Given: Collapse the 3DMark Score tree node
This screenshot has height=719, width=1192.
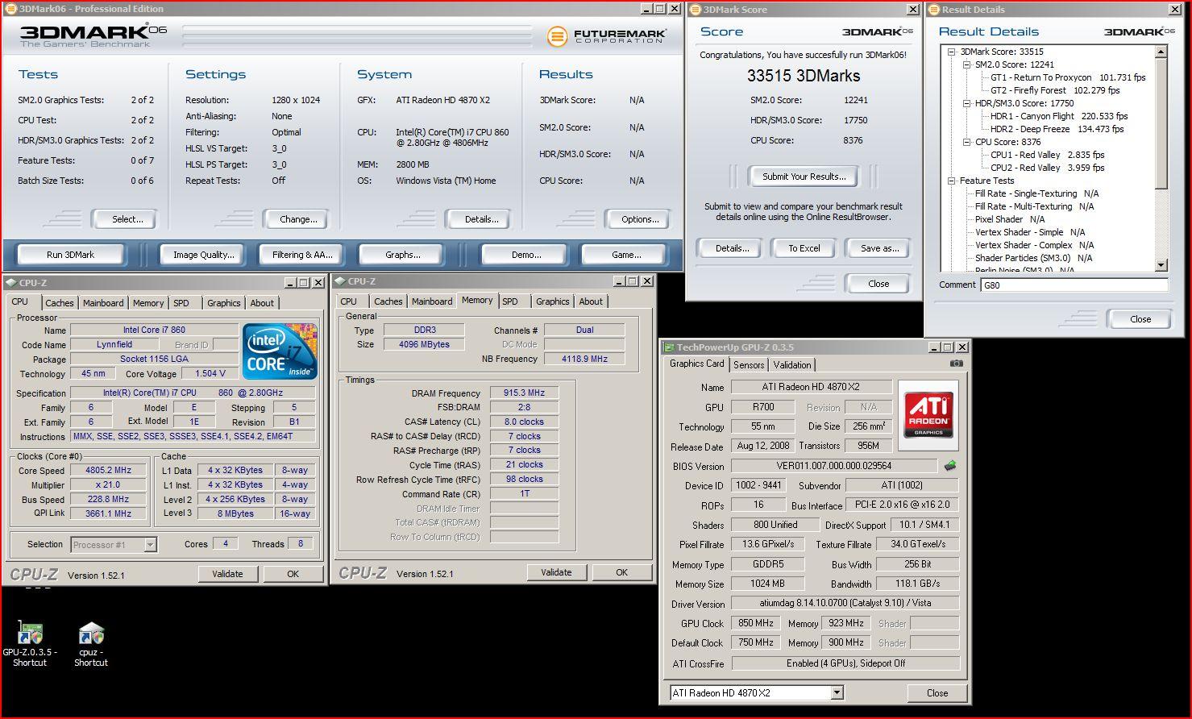Looking at the screenshot, I should [x=951, y=52].
